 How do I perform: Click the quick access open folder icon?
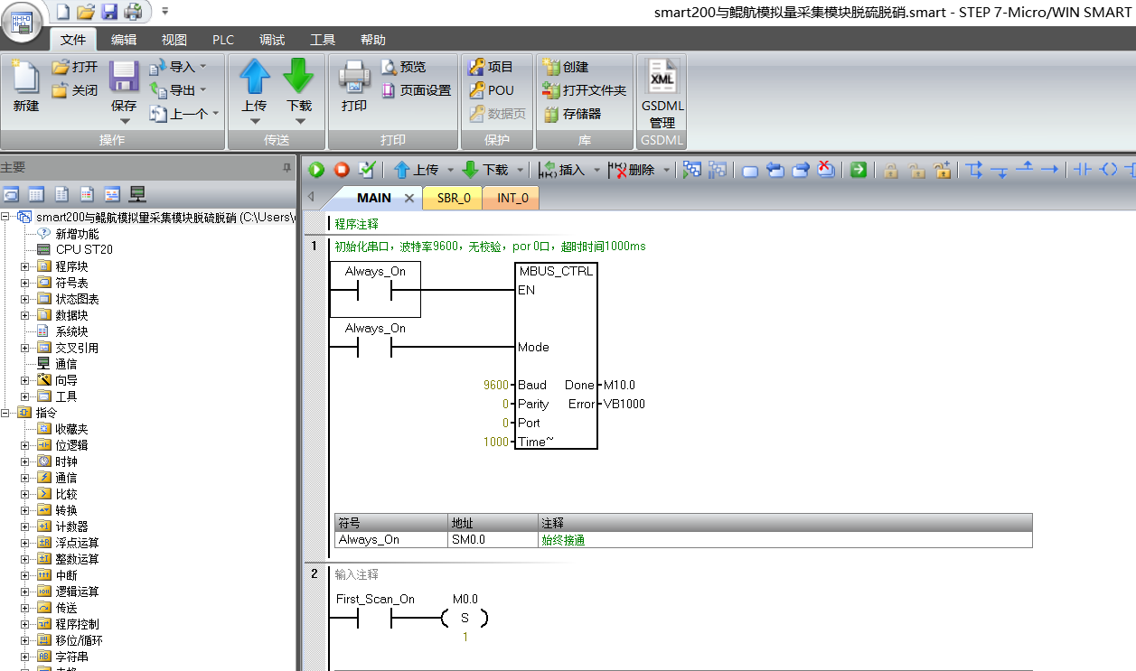click(x=86, y=11)
